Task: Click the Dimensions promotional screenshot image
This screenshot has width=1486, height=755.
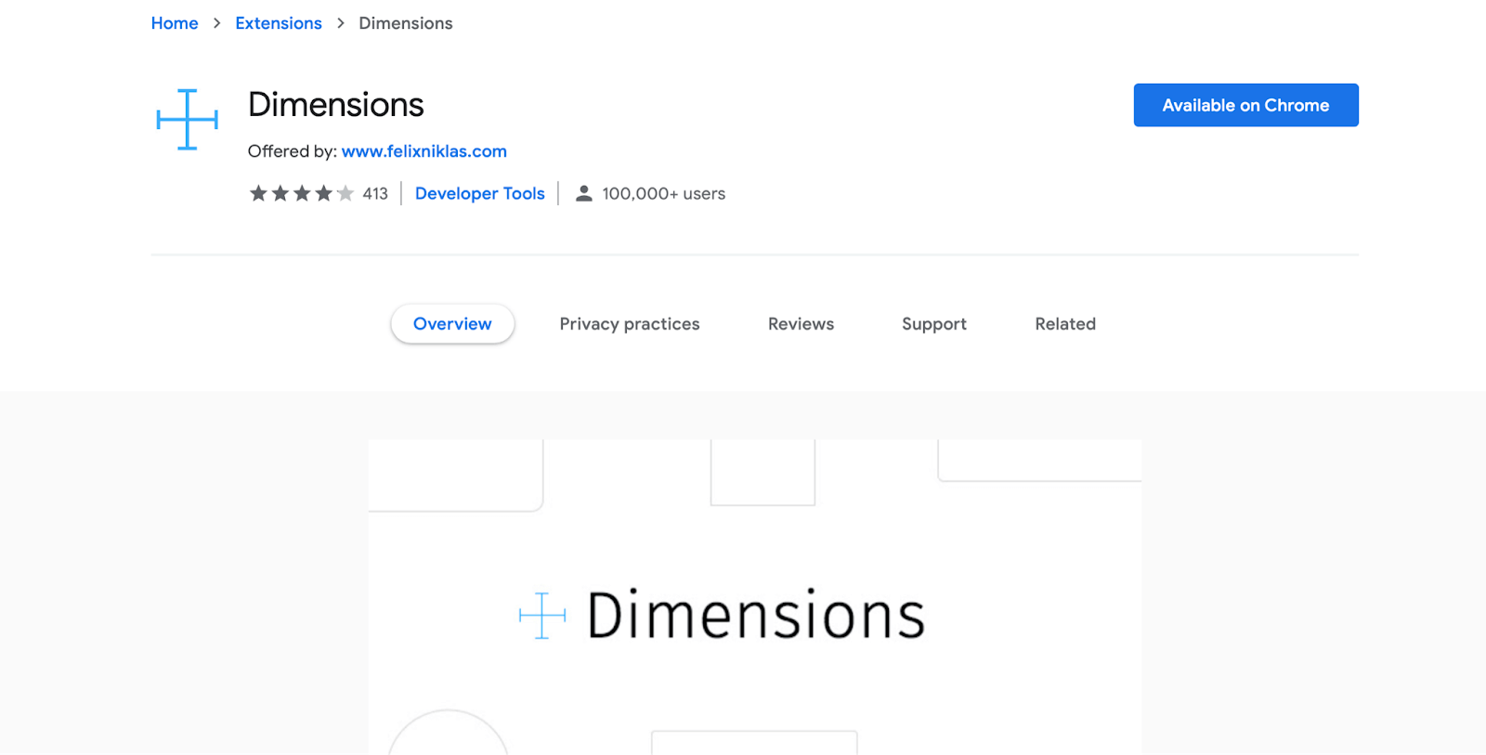Action: (755, 596)
